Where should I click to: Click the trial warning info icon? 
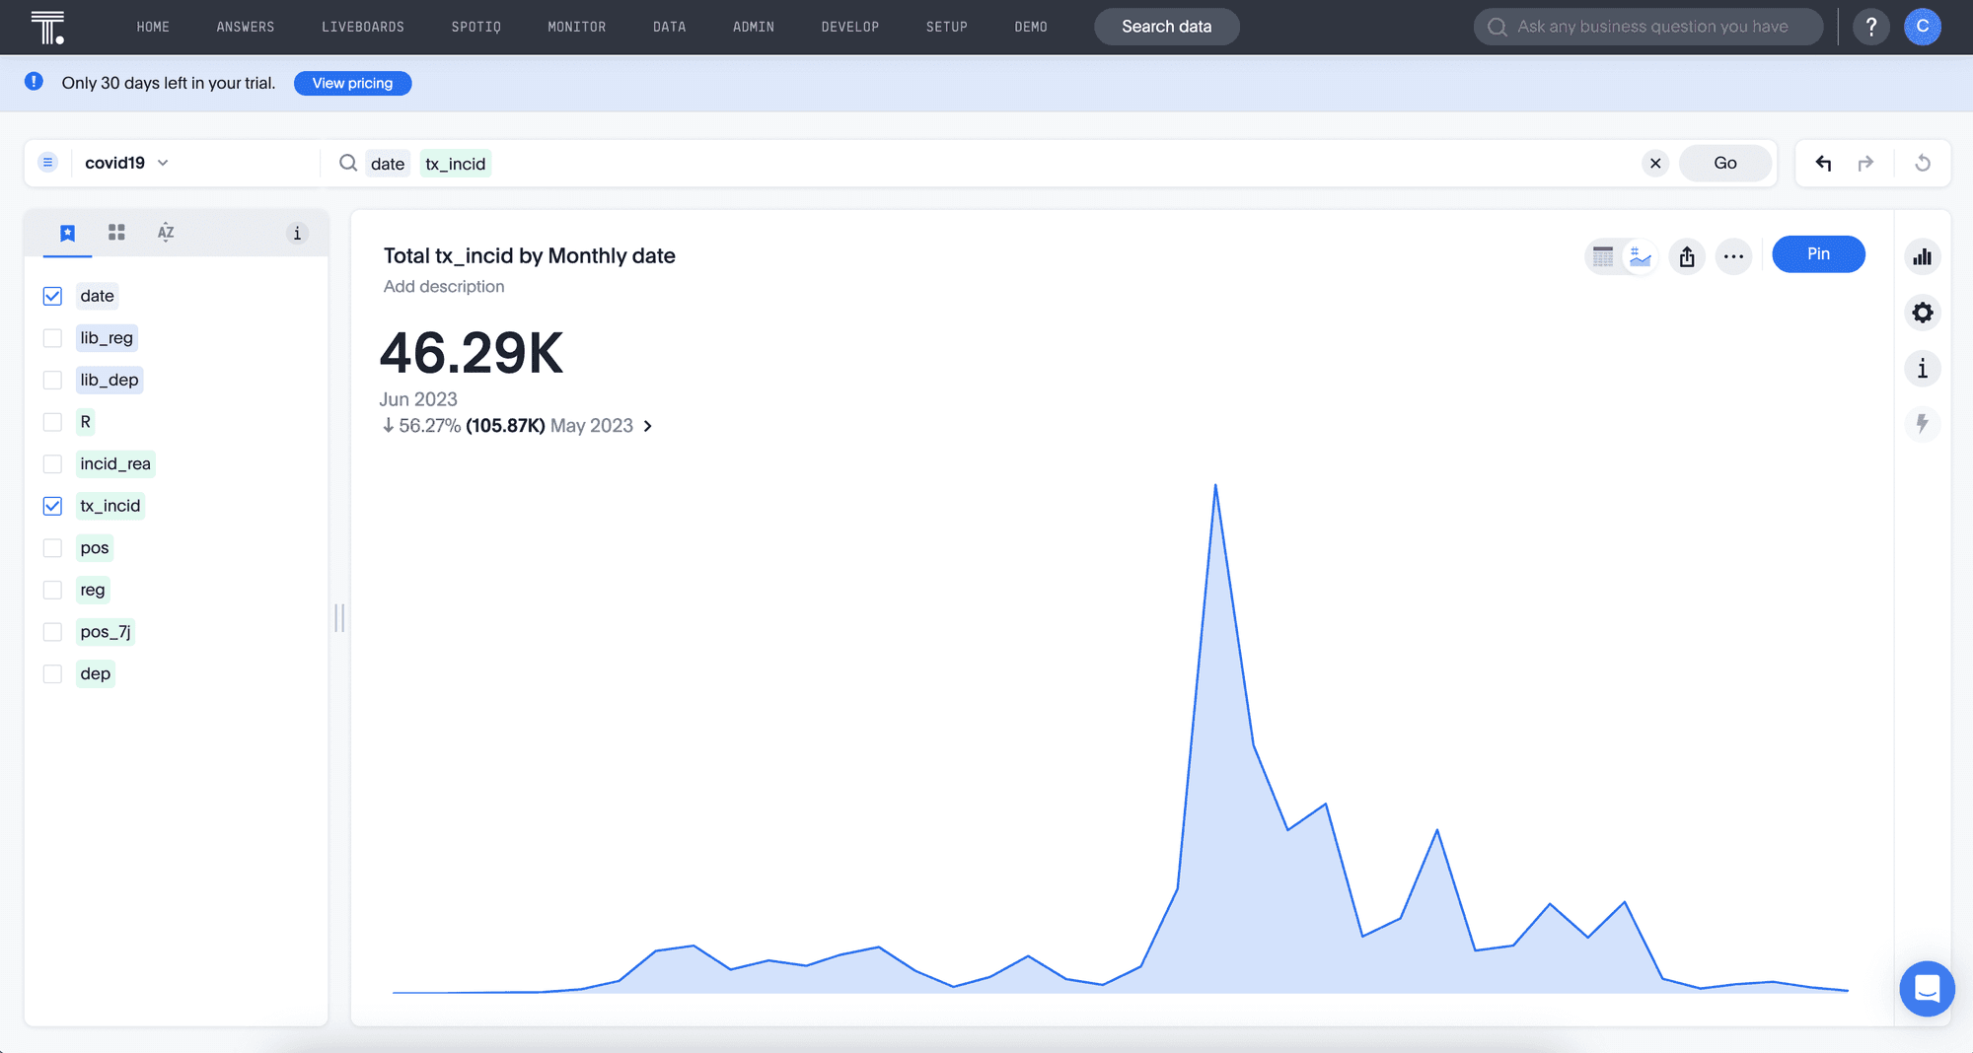click(34, 82)
